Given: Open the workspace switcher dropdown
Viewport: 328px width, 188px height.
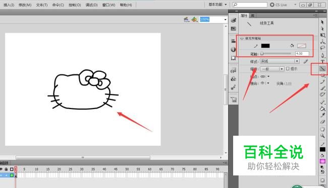Looking at the screenshot, I should 217,5.
